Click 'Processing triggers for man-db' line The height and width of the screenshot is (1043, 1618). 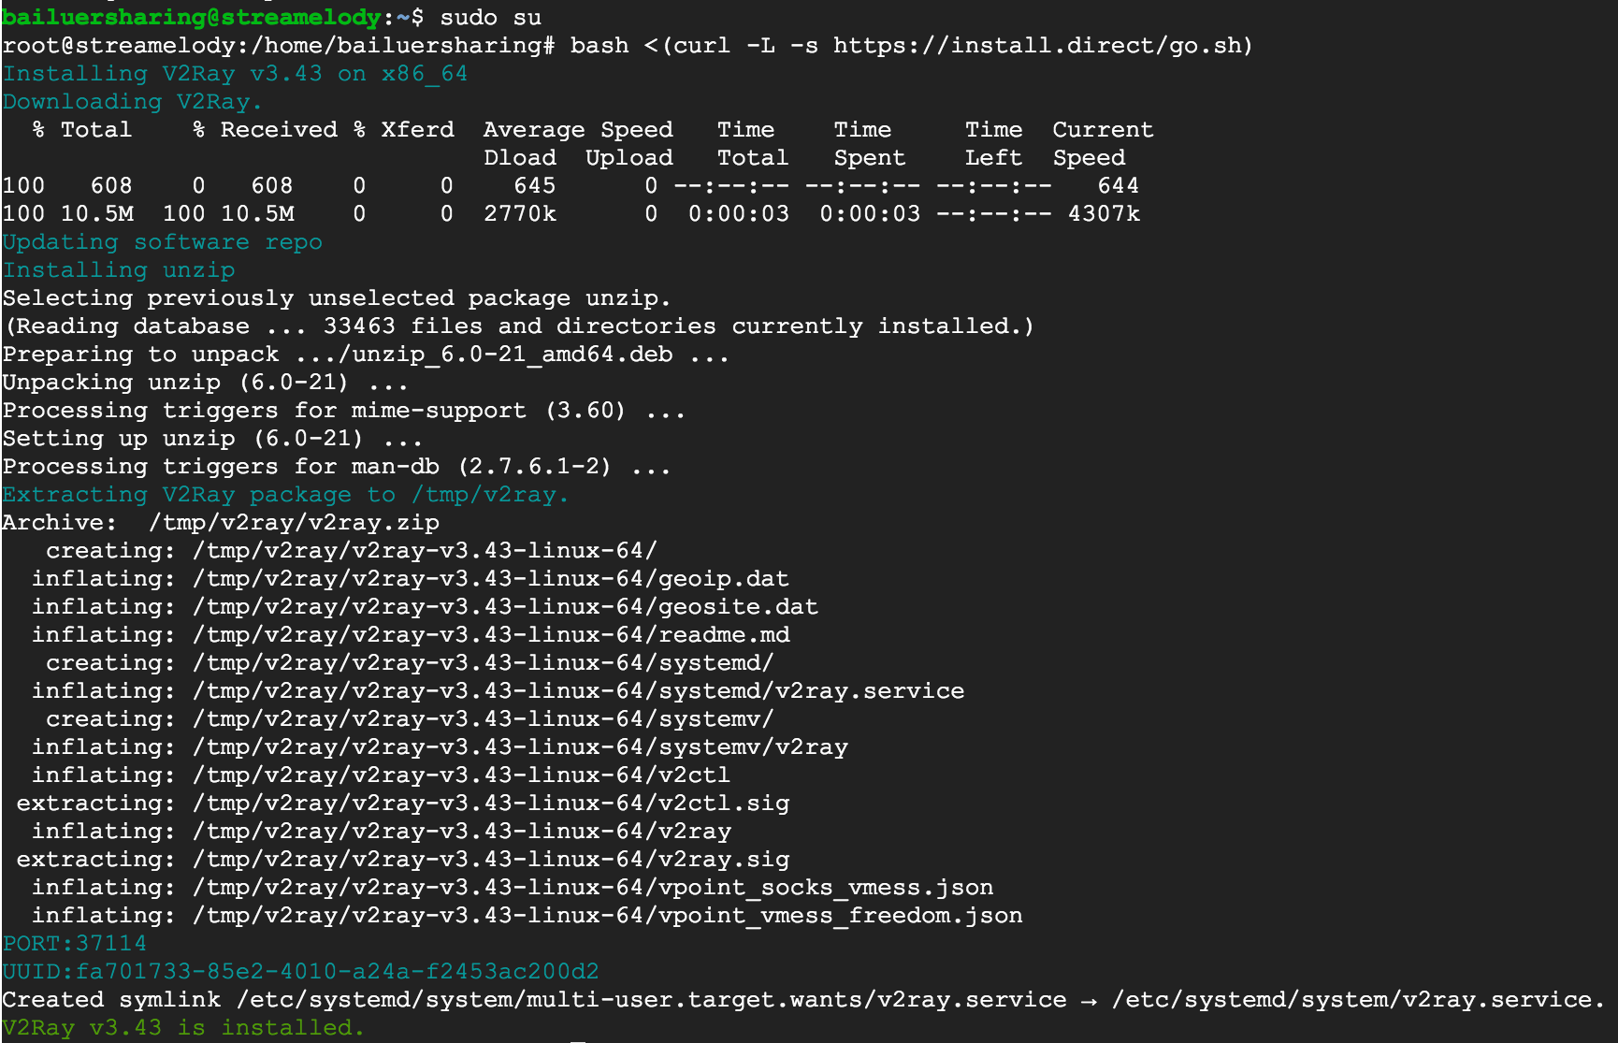pyautogui.click(x=337, y=467)
